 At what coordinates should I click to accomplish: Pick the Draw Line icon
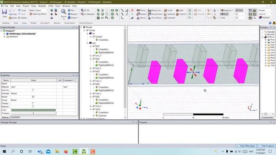(x=122, y=10)
